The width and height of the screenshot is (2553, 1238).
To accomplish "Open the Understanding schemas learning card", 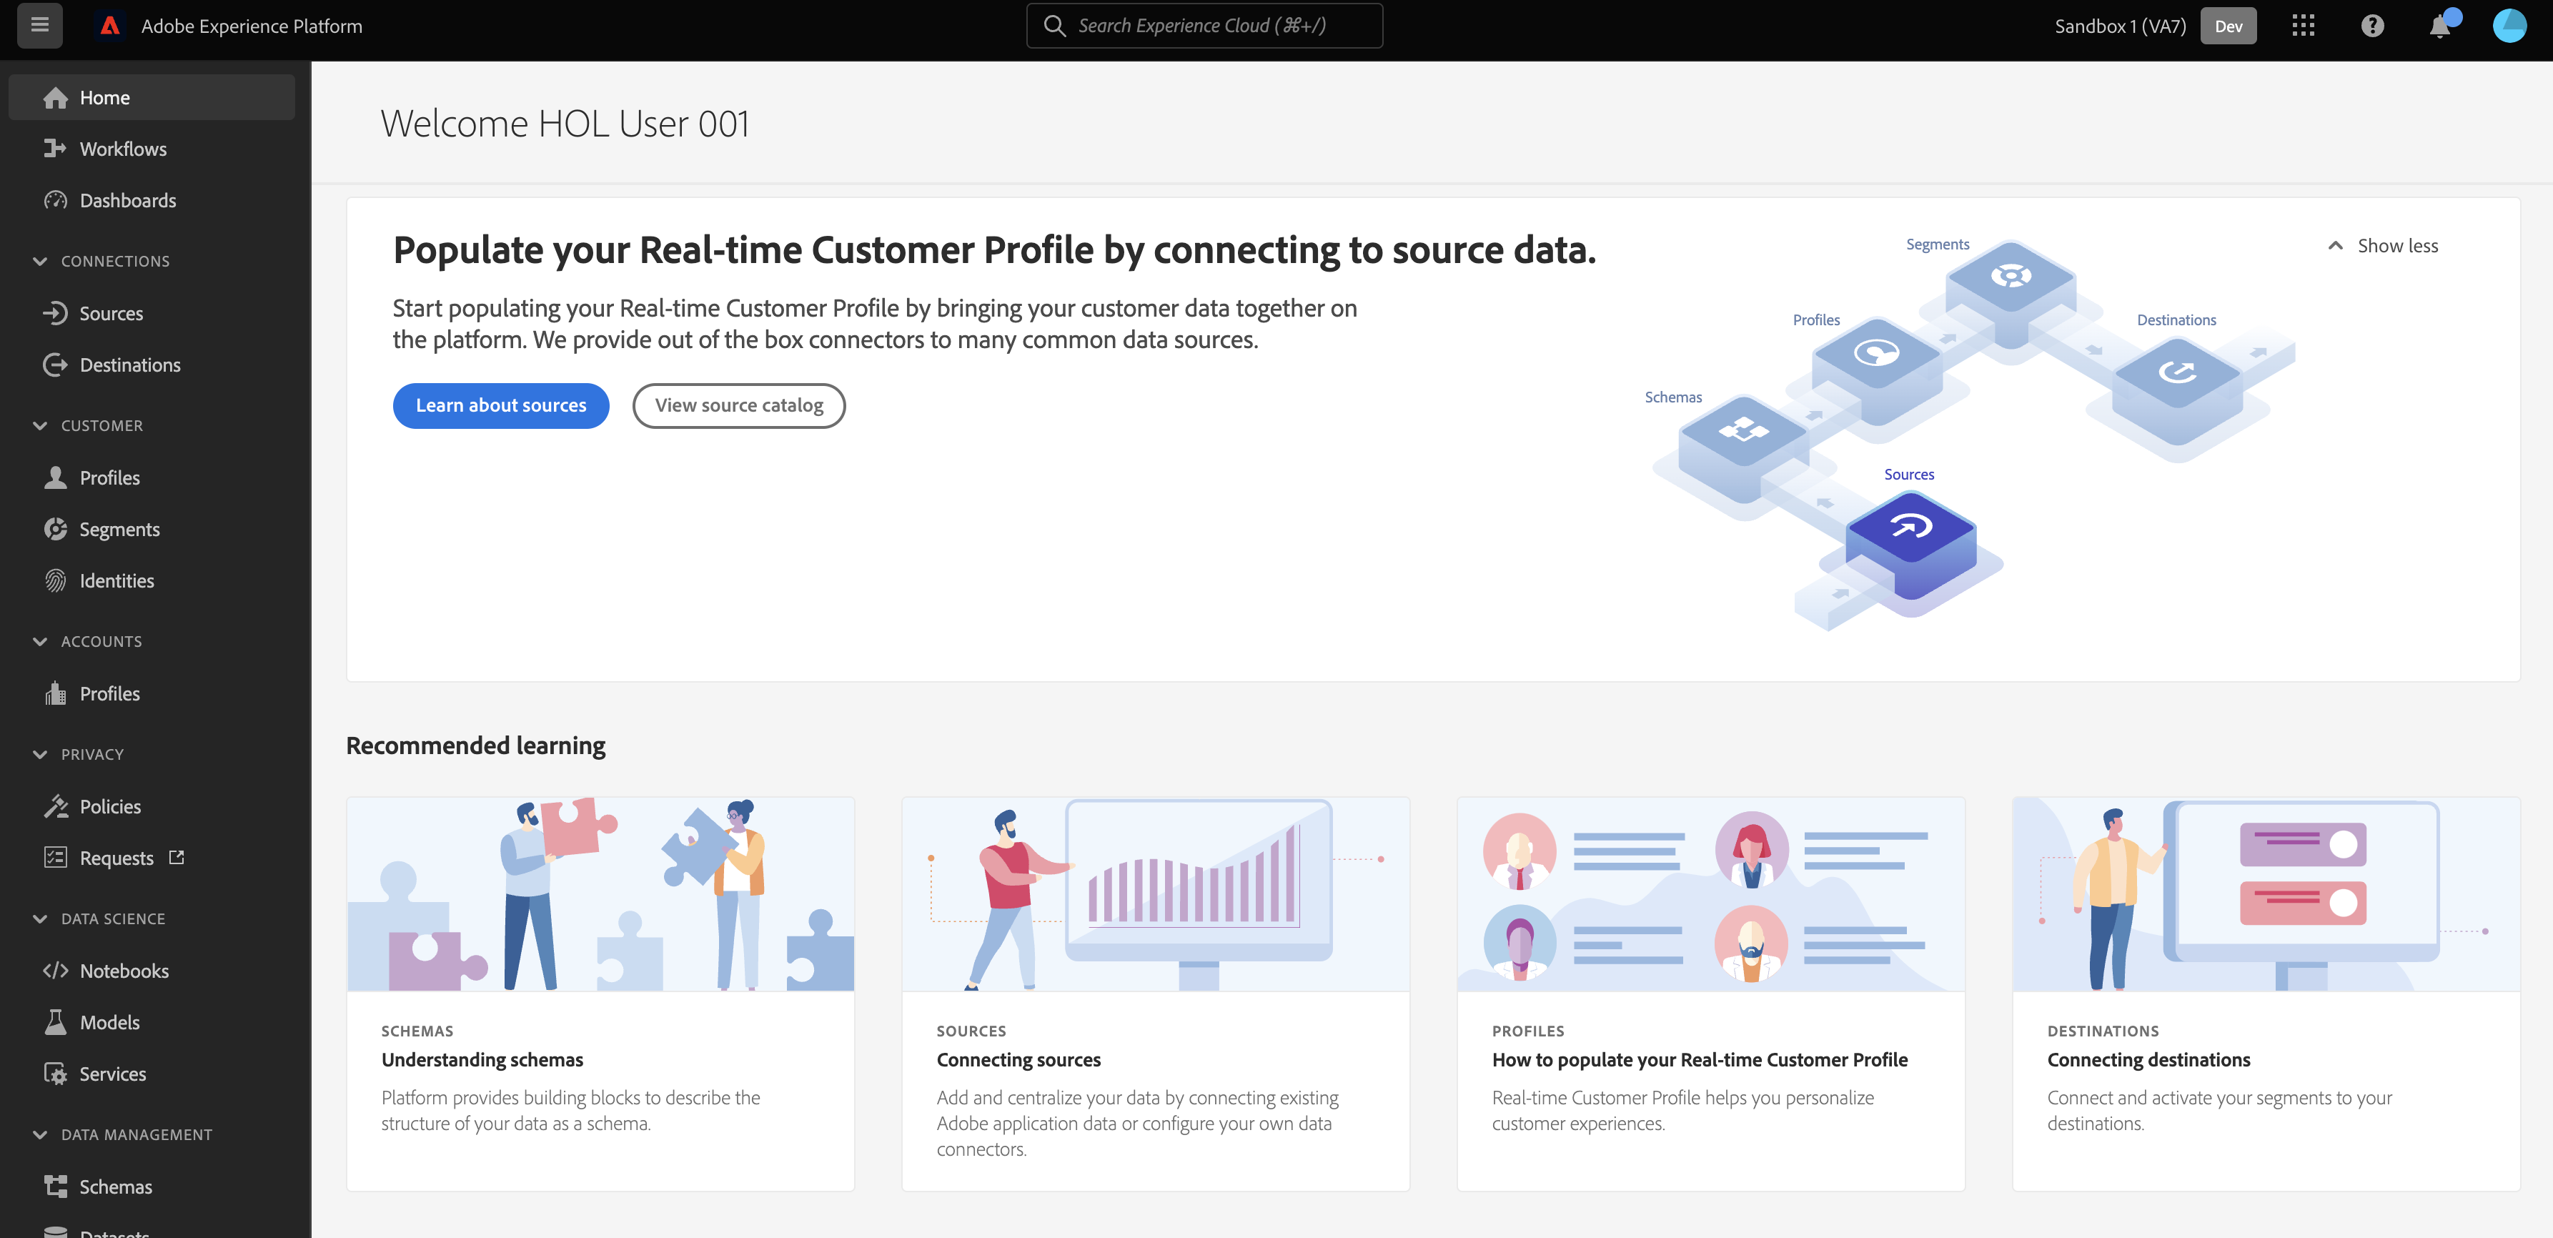I will point(600,994).
